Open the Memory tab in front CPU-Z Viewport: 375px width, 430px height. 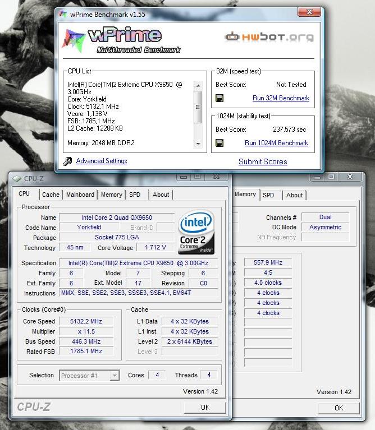click(x=112, y=195)
